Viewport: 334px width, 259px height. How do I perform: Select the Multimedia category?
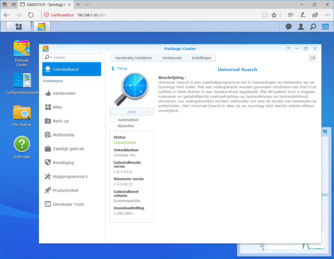72,135
